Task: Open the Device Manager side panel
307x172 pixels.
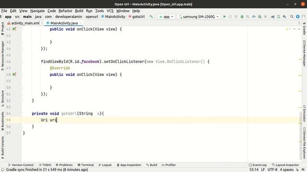Action: 304,53
